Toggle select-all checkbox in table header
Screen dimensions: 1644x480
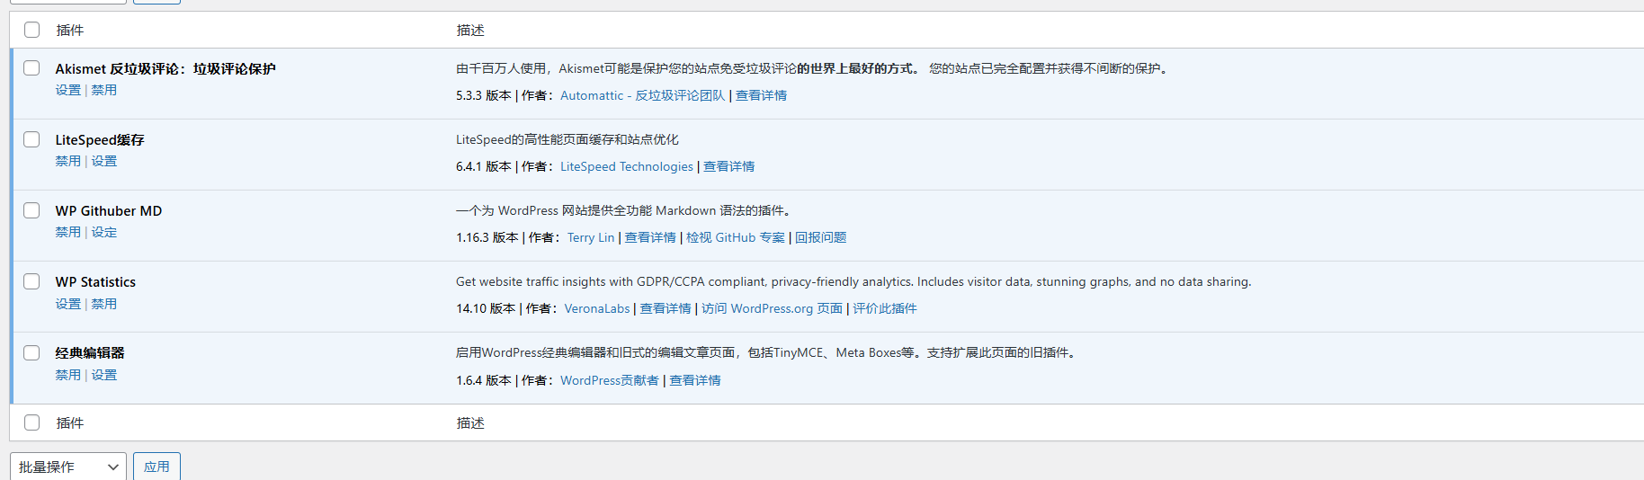coord(31,30)
